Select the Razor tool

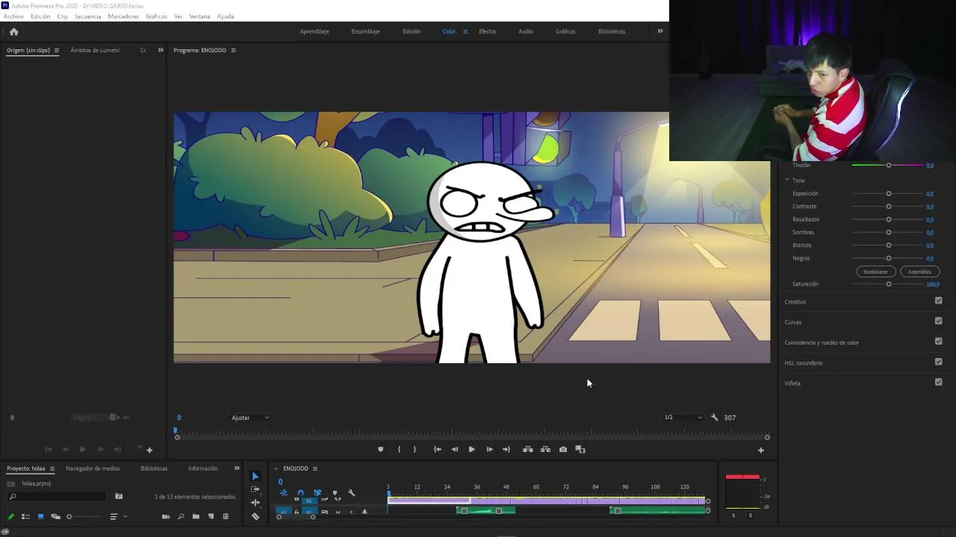pyautogui.click(x=255, y=516)
